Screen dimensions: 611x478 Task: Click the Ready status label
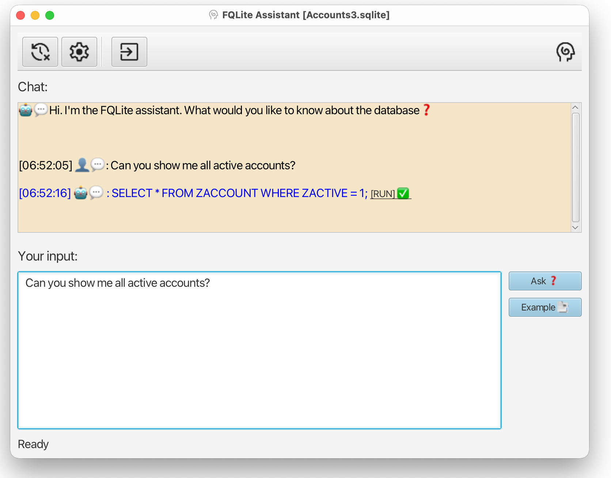(33, 444)
